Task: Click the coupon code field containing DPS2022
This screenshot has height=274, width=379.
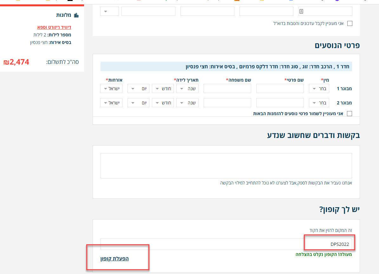Action: tap(226, 244)
